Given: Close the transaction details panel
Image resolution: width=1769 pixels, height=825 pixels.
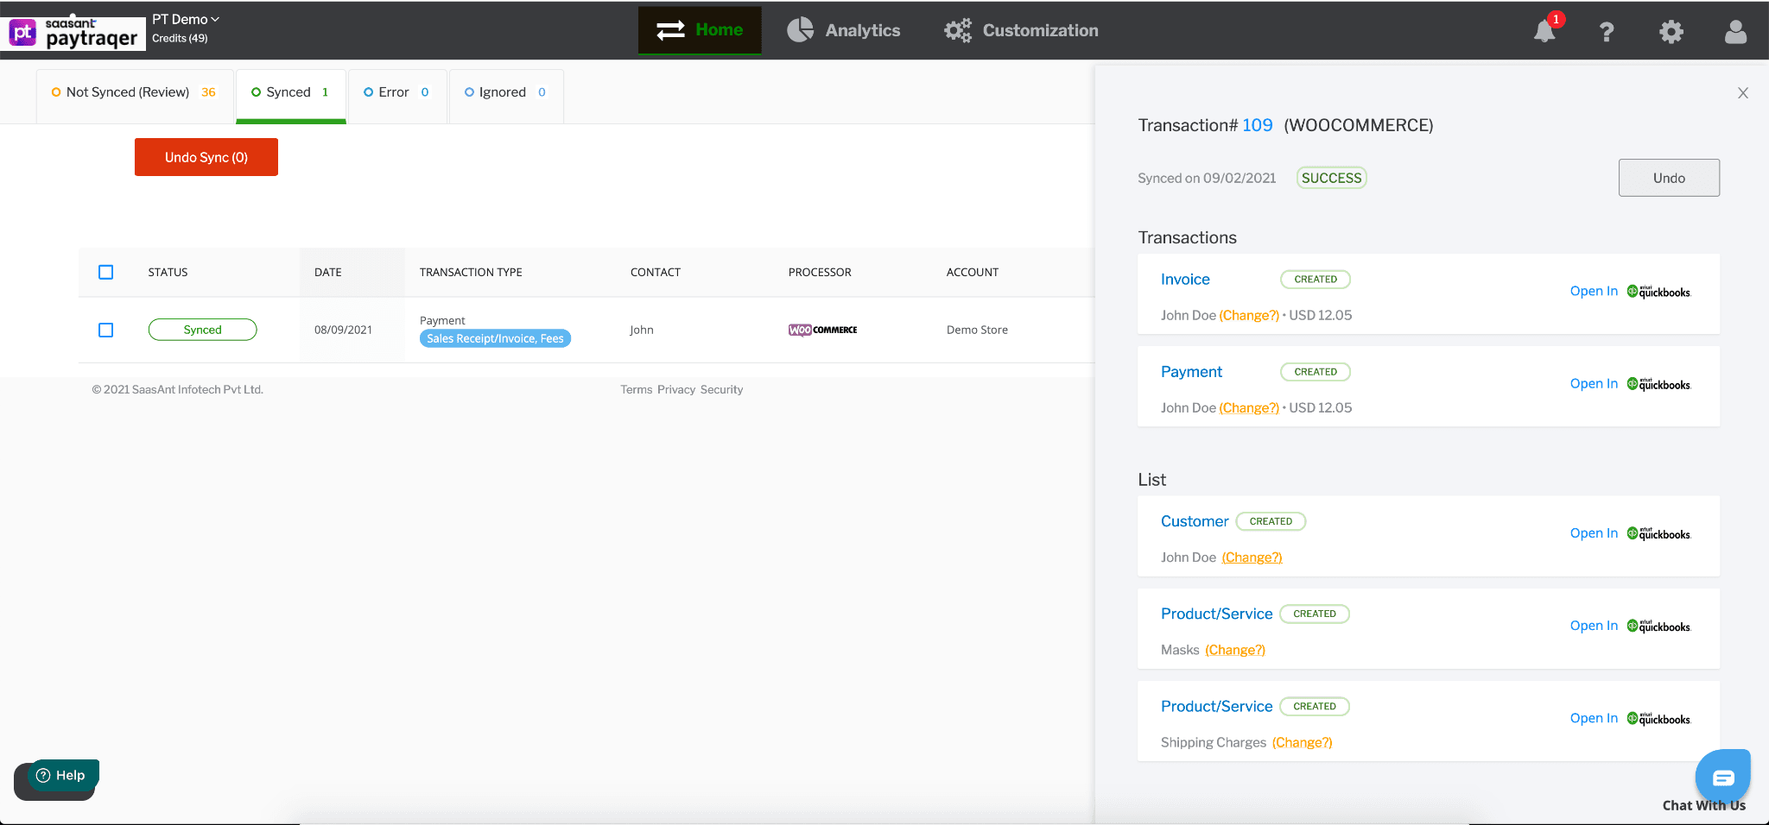Looking at the screenshot, I should click(x=1743, y=93).
